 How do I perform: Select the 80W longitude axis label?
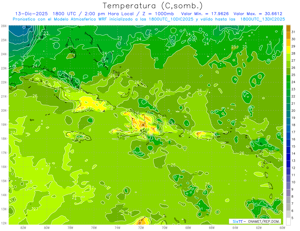(x=47, y=228)
